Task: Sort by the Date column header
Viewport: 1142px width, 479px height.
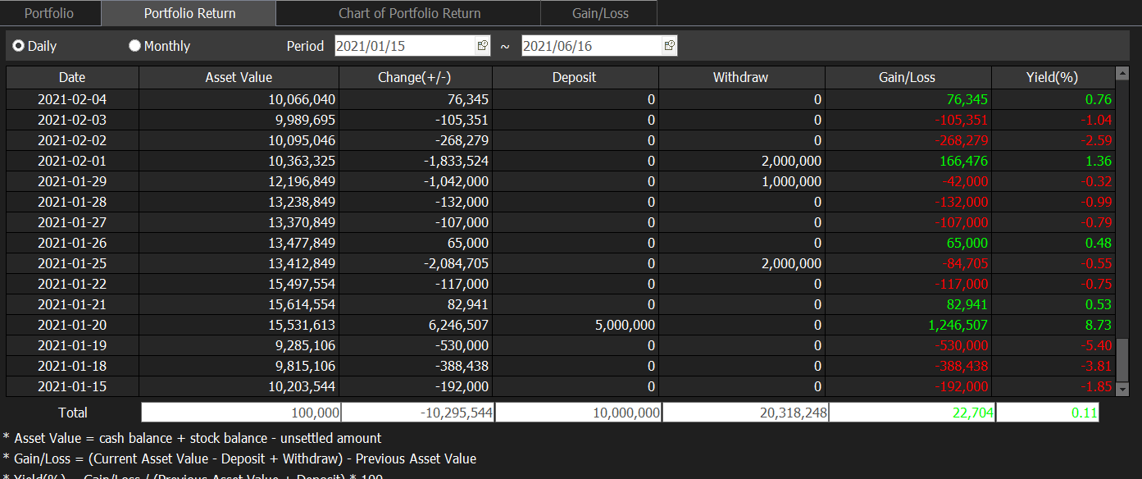Action: tap(72, 77)
